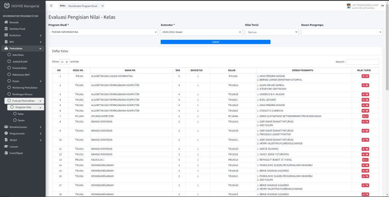The height and width of the screenshot is (197, 389).
Task: Open the Nilai Terisi dropdown
Action: 271,32
